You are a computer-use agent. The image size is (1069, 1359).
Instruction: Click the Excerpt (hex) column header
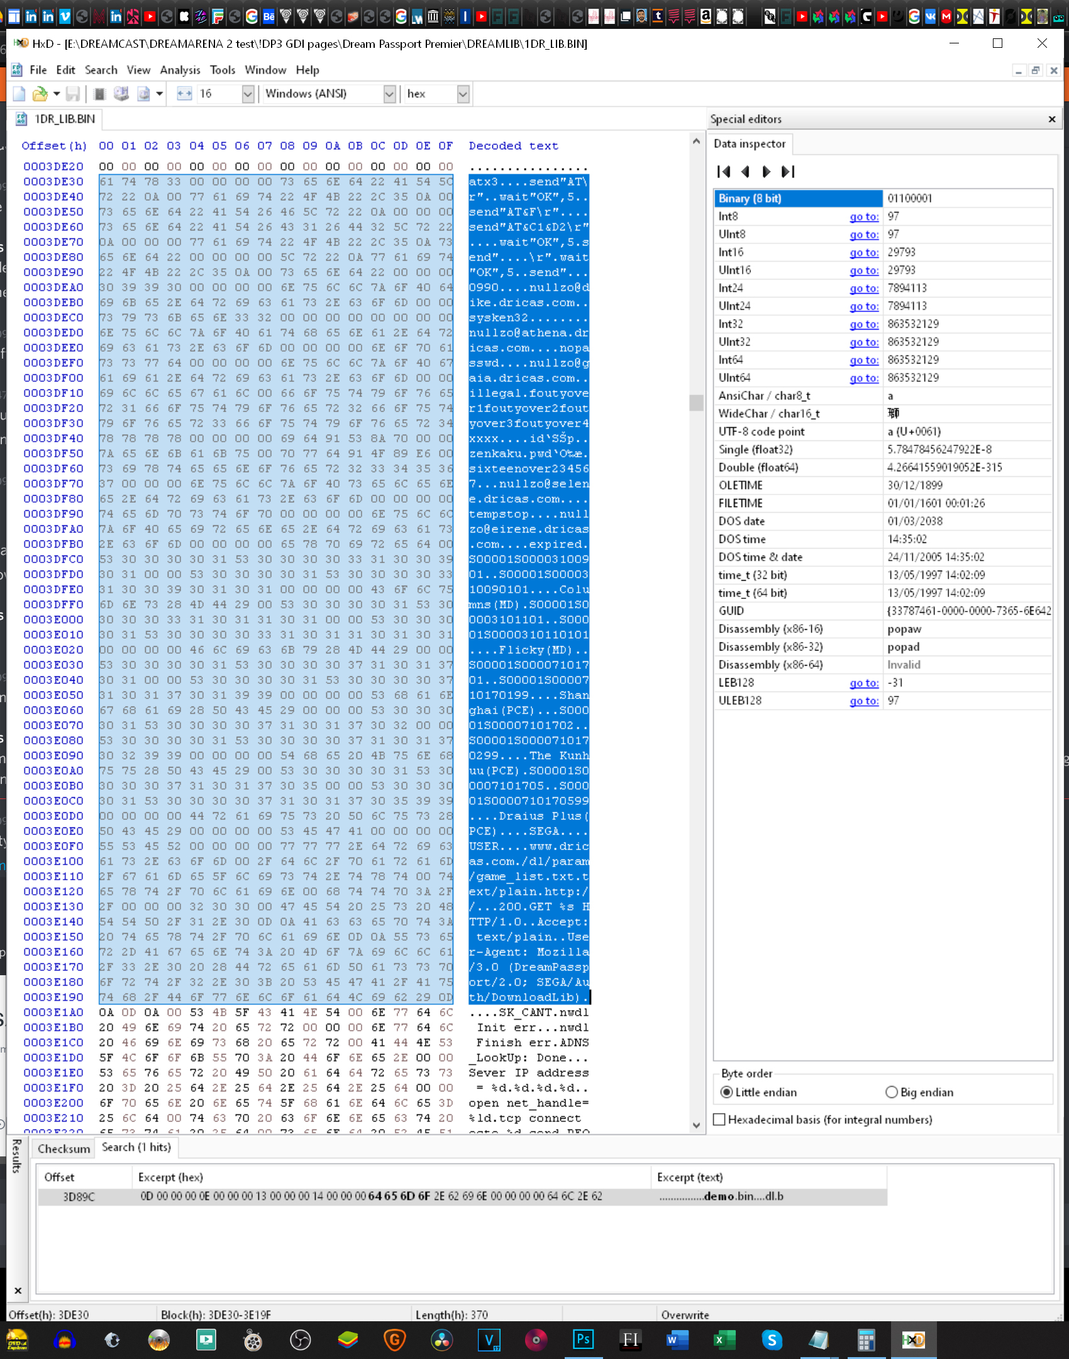coord(391,1177)
